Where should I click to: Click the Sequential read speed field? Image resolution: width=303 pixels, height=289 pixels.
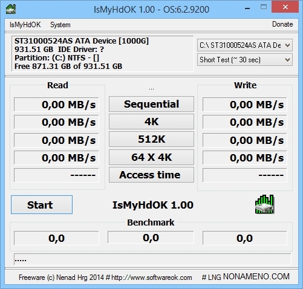pyautogui.click(x=56, y=105)
